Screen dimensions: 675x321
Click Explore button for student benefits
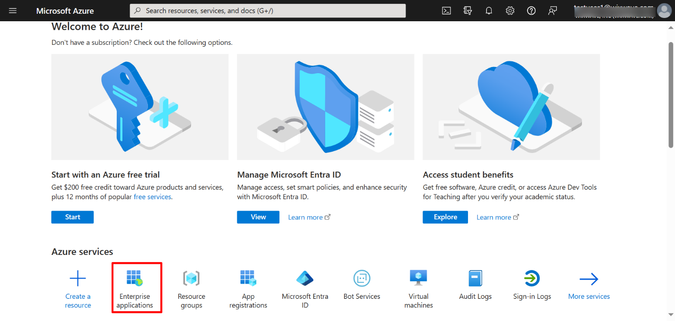tap(445, 217)
